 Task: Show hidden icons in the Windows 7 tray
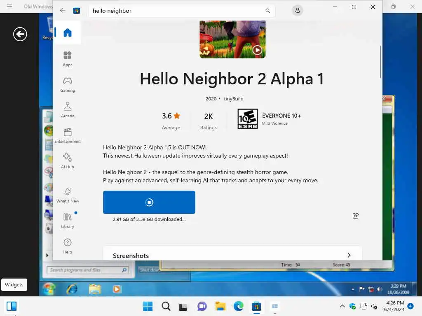(353, 289)
